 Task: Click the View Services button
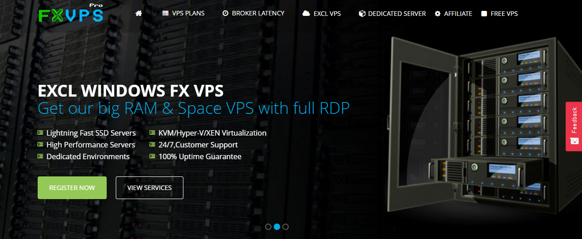149,188
